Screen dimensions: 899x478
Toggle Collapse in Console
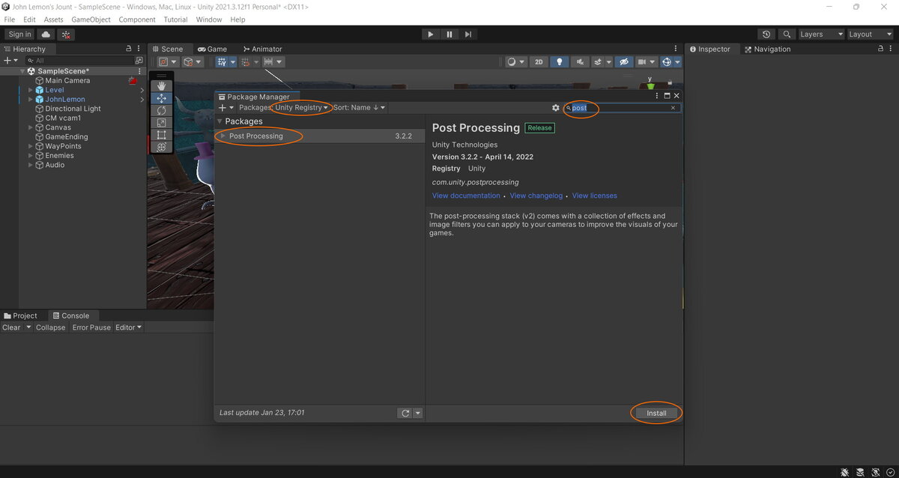51,327
